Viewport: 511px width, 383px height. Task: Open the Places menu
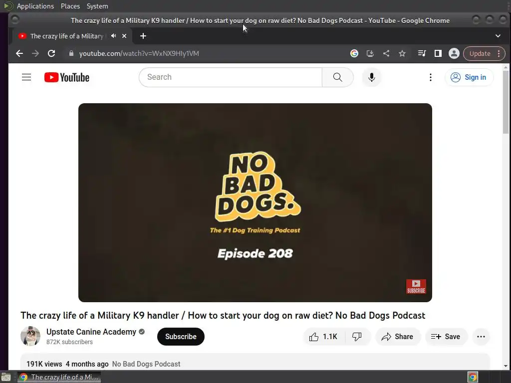[70, 6]
